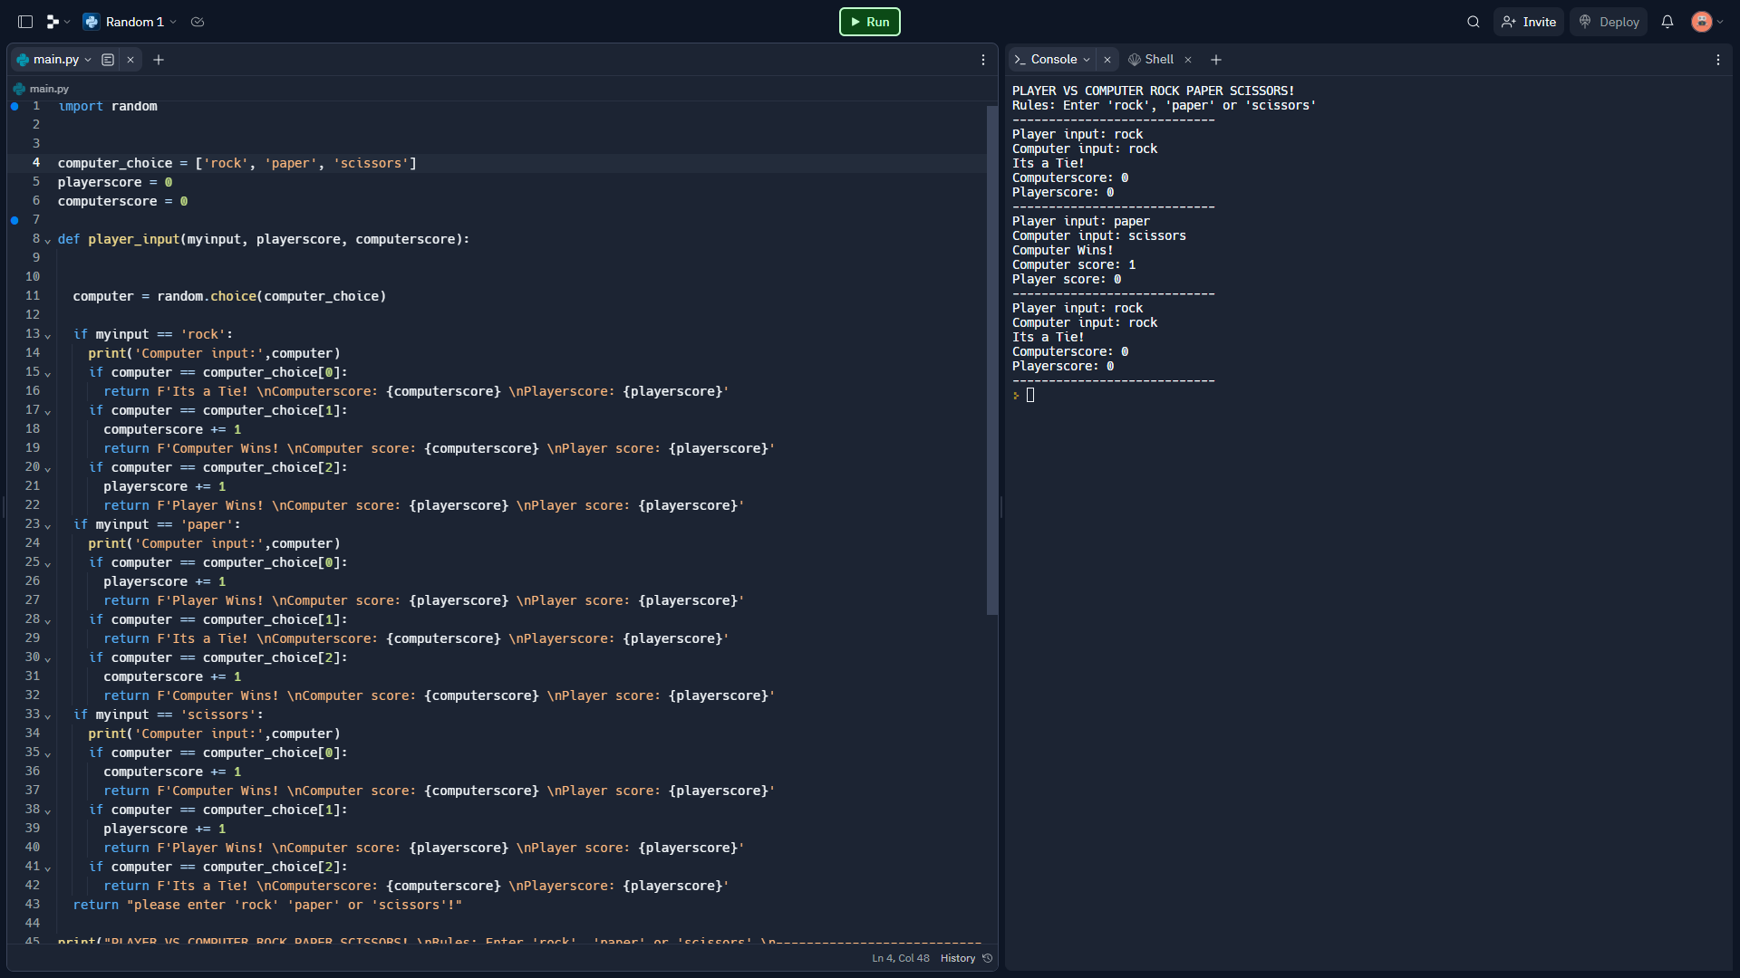
Task: Click 'computerscore = 0' on line 6
Action: tap(122, 201)
